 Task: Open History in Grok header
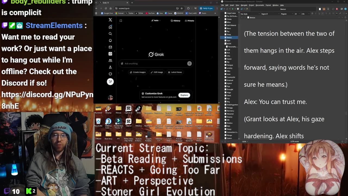[175, 21]
